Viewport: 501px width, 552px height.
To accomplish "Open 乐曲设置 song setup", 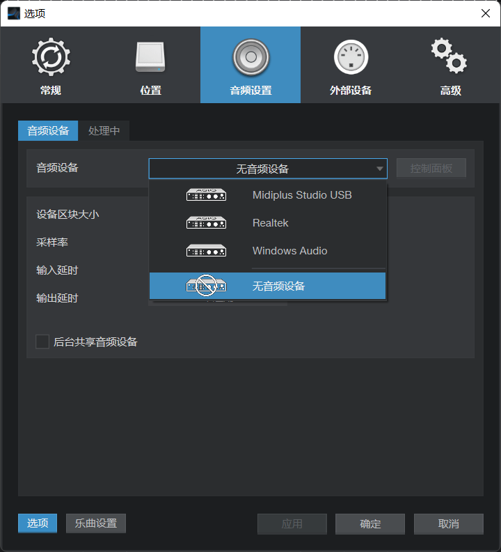I will point(96,523).
